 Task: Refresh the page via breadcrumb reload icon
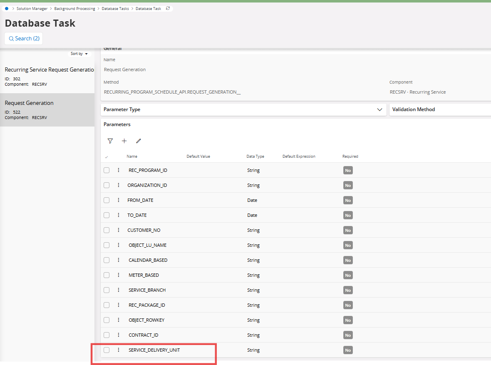pos(168,8)
